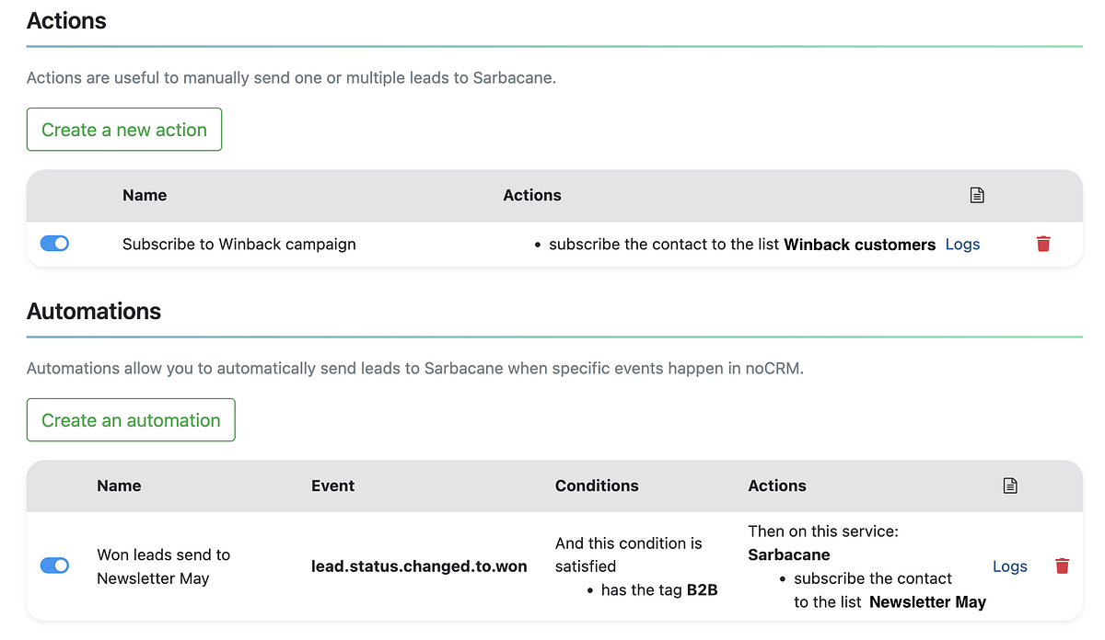Screen dimensions: 1105x640
Task: Select the Event column header
Action: 332,486
